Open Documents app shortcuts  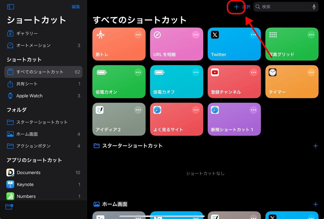tap(43, 173)
